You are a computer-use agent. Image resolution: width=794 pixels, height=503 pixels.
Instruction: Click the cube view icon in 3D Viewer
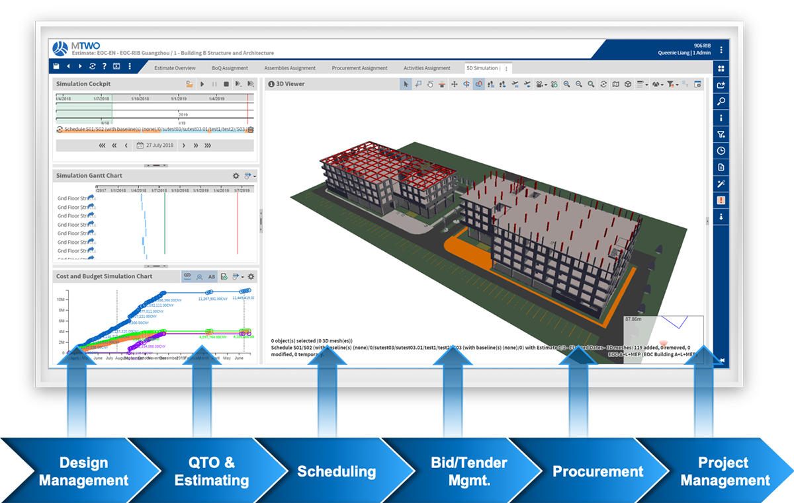(x=627, y=84)
